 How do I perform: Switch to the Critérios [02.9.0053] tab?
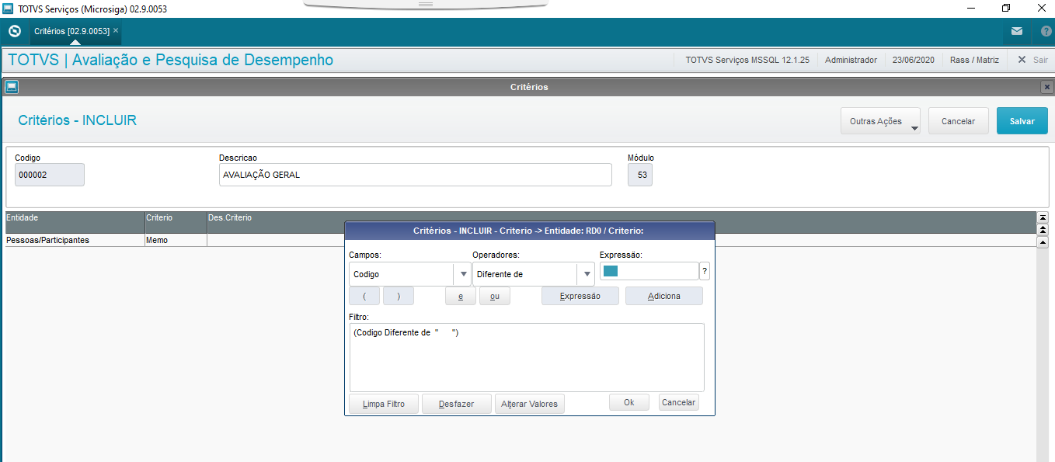click(71, 31)
